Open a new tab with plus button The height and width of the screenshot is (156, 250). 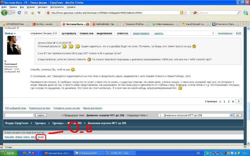pyautogui.click(x=243, y=24)
